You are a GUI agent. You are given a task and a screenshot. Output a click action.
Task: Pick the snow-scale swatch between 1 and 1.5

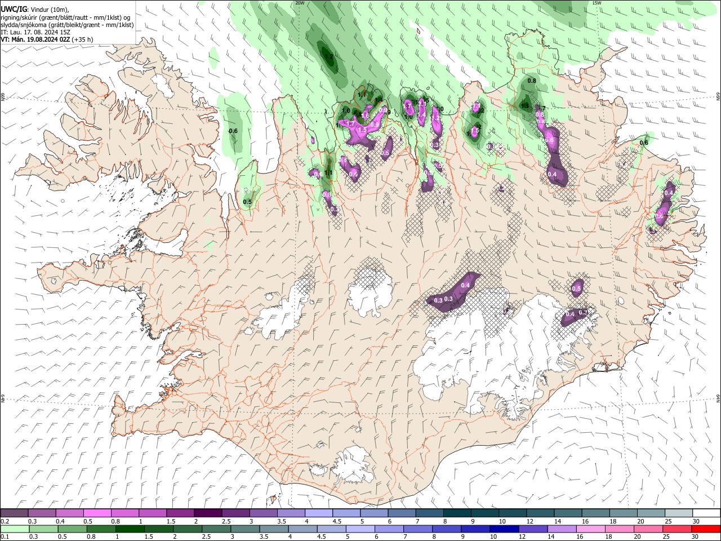[152, 513]
